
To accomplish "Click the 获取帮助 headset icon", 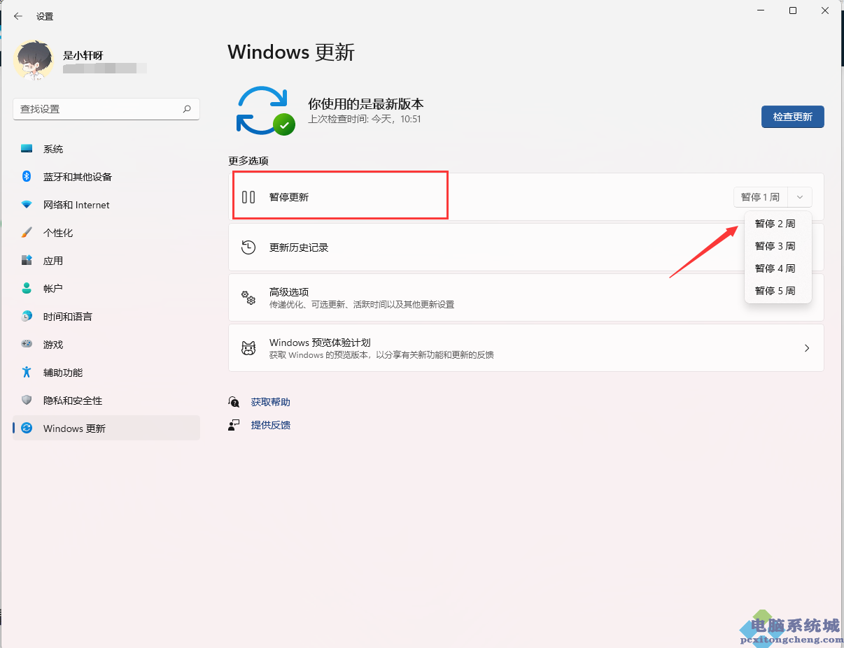I will 234,402.
